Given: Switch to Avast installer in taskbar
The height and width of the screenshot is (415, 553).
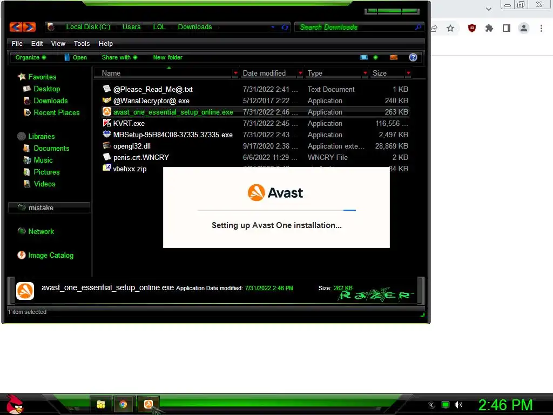Looking at the screenshot, I should (x=149, y=404).
